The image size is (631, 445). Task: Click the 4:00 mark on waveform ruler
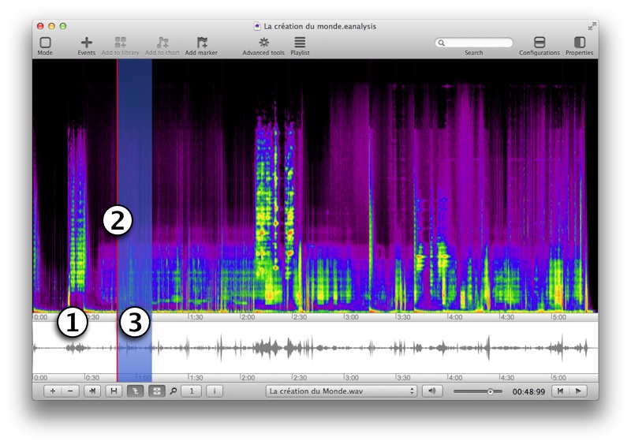(x=455, y=378)
